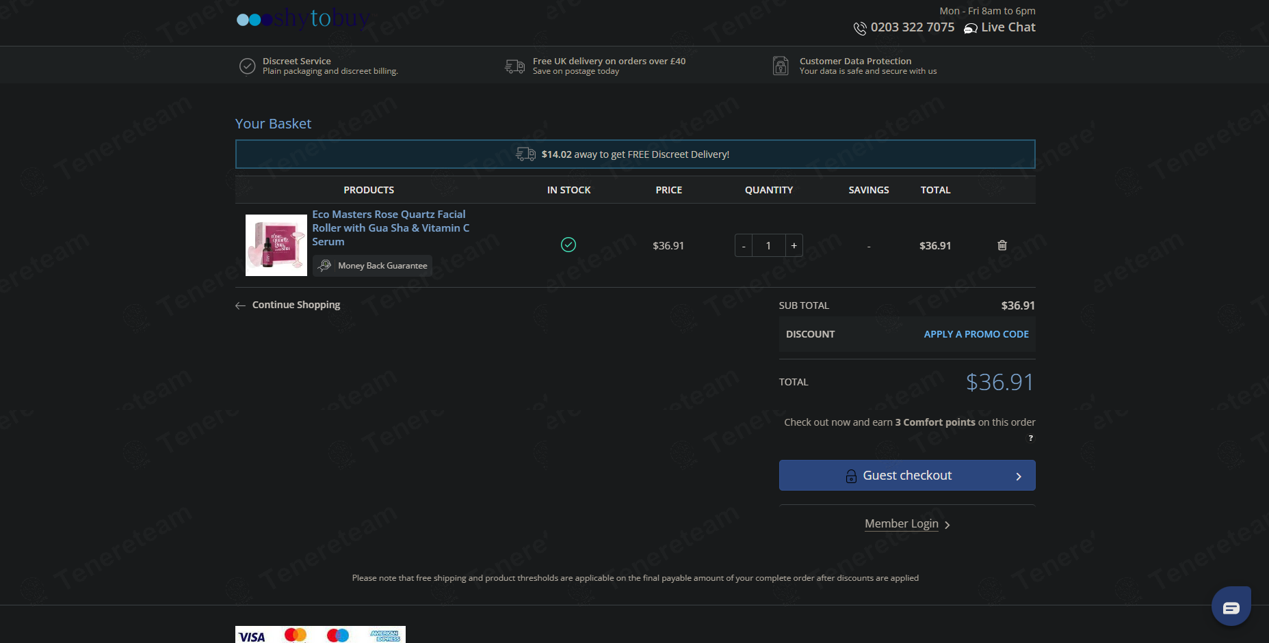Click the 'Your Basket' heading
Viewport: 1269px width, 643px height.
[273, 124]
